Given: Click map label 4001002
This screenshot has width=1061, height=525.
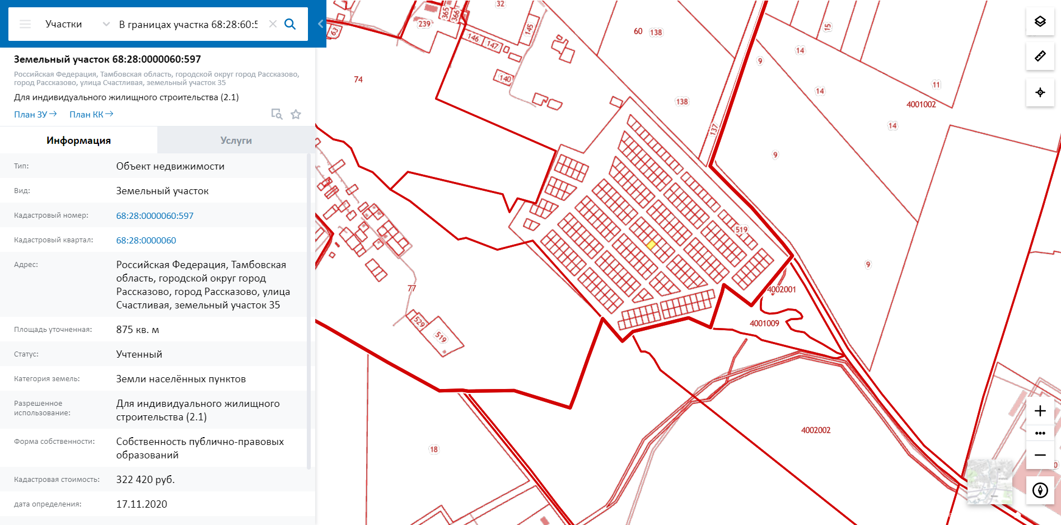Looking at the screenshot, I should [x=921, y=105].
